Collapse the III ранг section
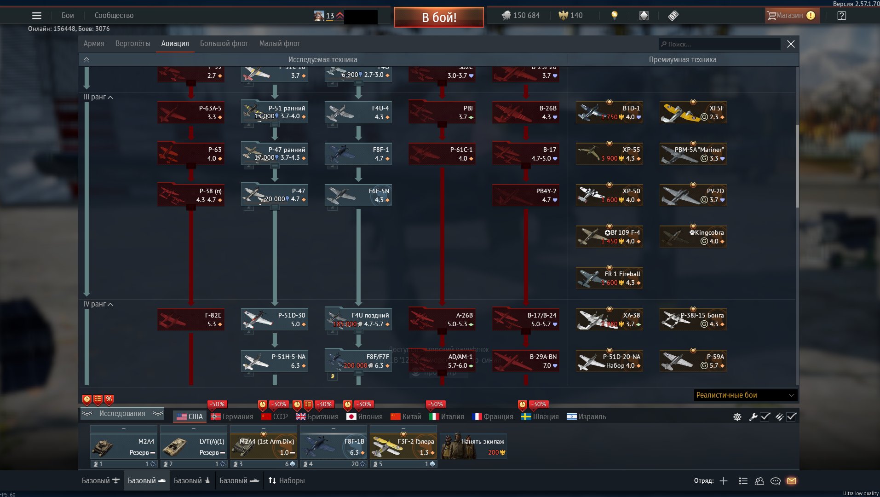 tap(98, 97)
